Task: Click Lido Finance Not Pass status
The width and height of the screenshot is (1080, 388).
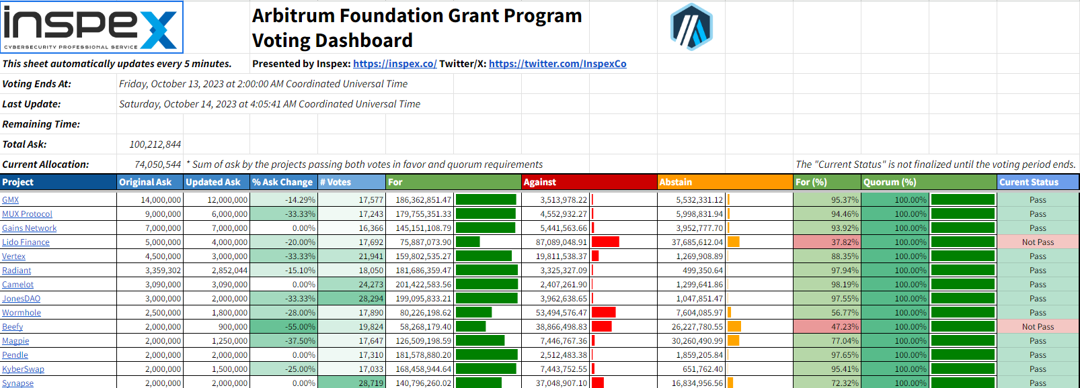Action: [1038, 242]
